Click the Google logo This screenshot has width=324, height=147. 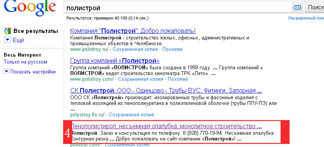coord(30,8)
